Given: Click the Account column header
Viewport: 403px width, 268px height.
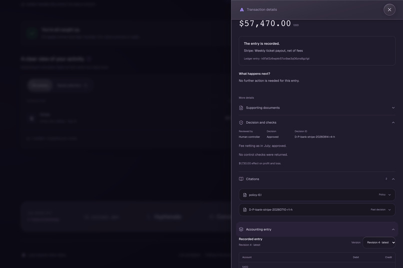Looking at the screenshot, I should (x=246, y=257).
